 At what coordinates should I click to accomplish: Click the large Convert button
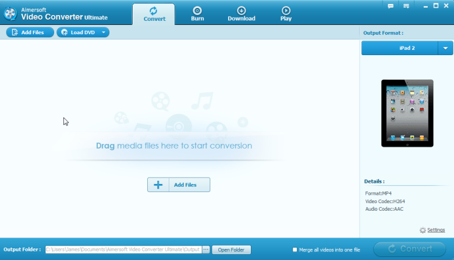410,249
